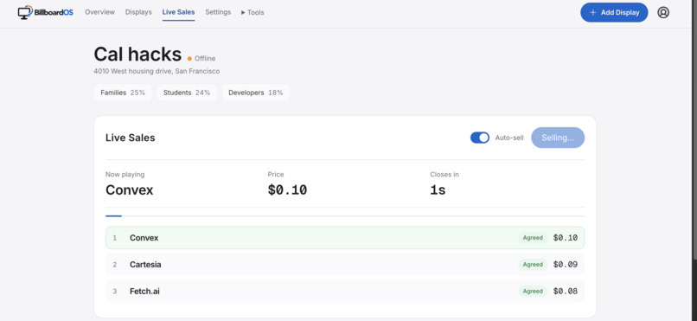Click the $0.09 price for Cartesia

566,265
